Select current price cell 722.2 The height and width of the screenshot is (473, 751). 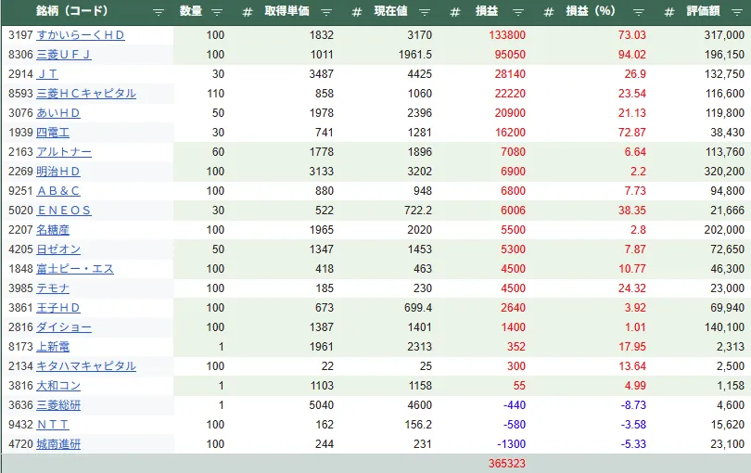click(417, 211)
